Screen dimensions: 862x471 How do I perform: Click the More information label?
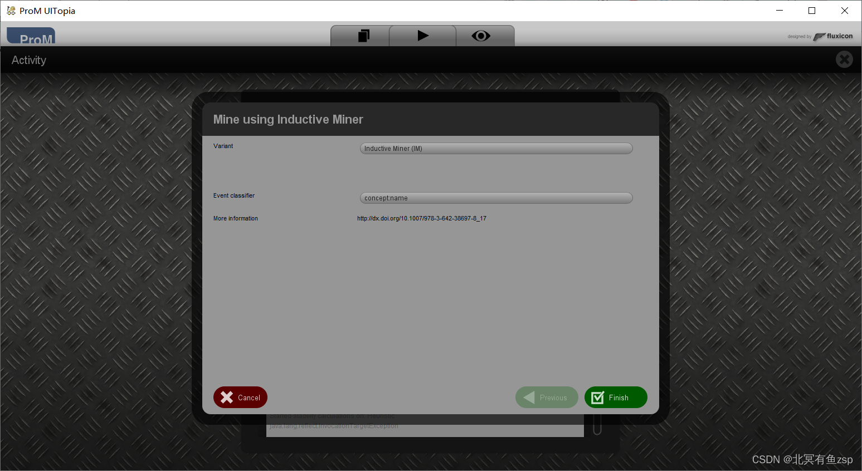click(236, 218)
